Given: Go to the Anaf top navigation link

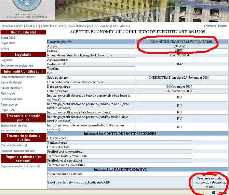Looking at the screenshot, I should tap(29, 26).
